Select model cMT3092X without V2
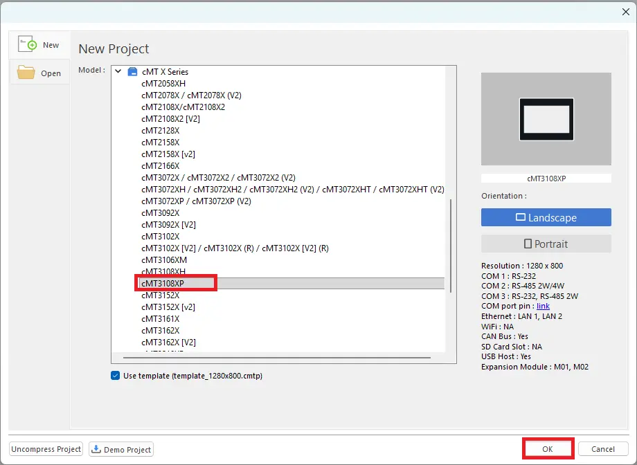The height and width of the screenshot is (465, 637). pos(161,213)
